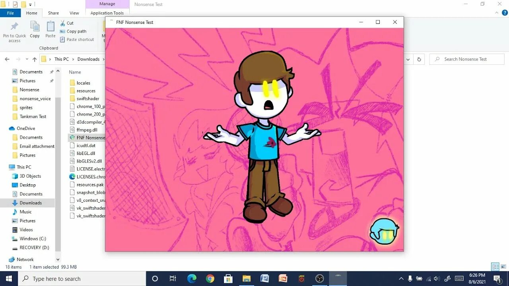
Task: Select nonsense_voice in navigation pane
Action: pyautogui.click(x=35, y=99)
